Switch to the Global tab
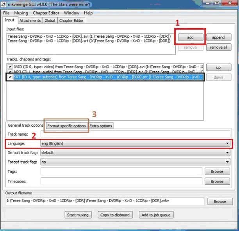Viewport: 239px width, 231px height. coord(50,21)
